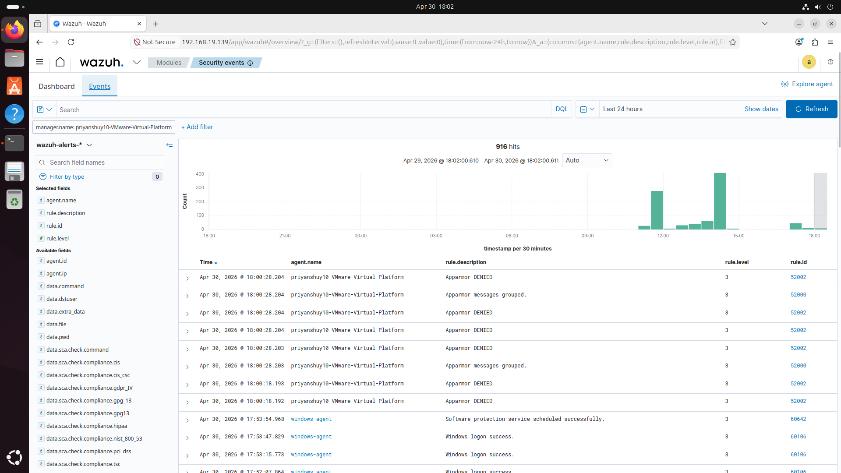
Task: Open the Auto interval dropdown
Action: 587,160
